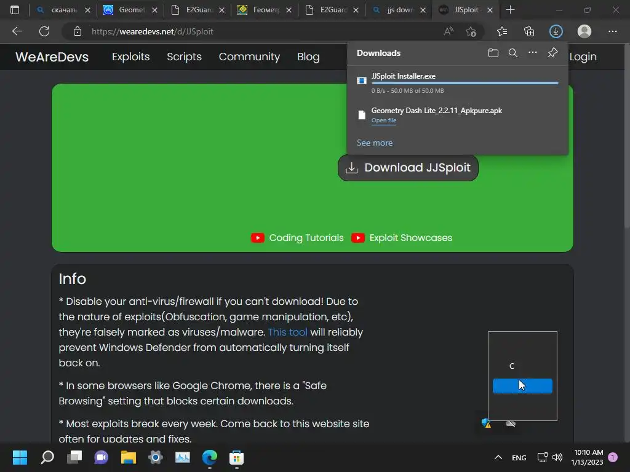Click the Login link
Screen dimensions: 630x472
click(583, 57)
